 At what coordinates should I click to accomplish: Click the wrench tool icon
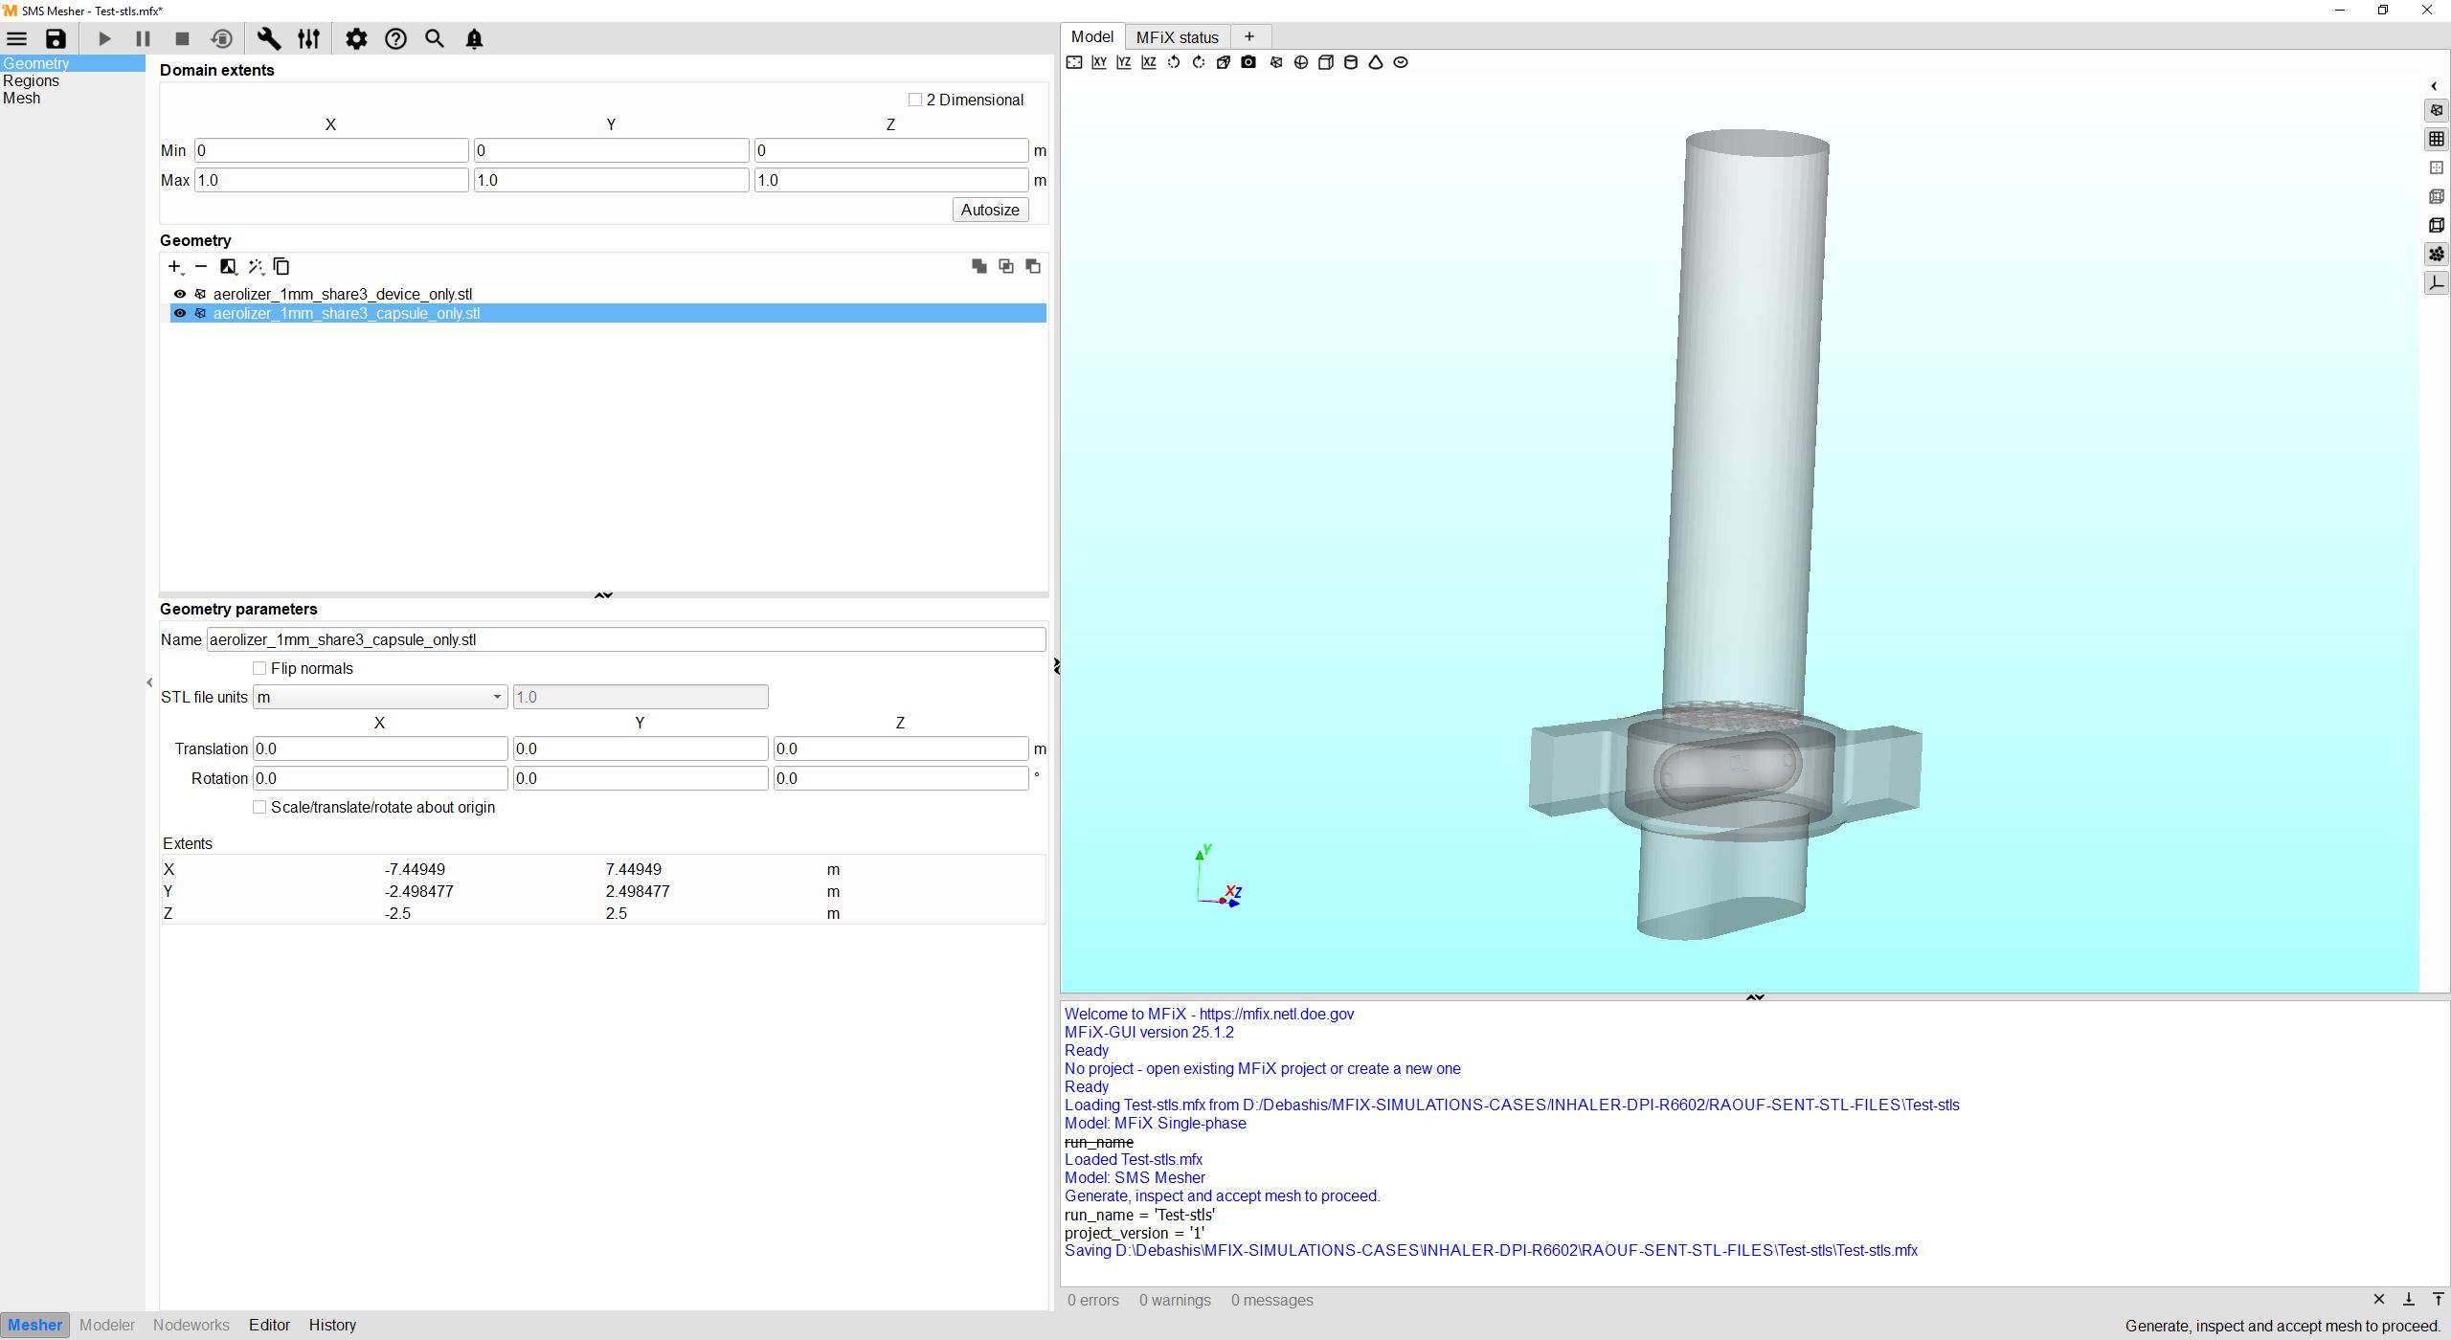pyautogui.click(x=269, y=39)
